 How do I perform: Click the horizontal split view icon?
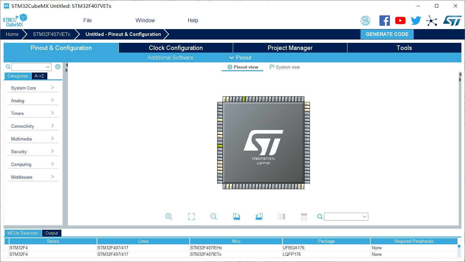[304, 217]
